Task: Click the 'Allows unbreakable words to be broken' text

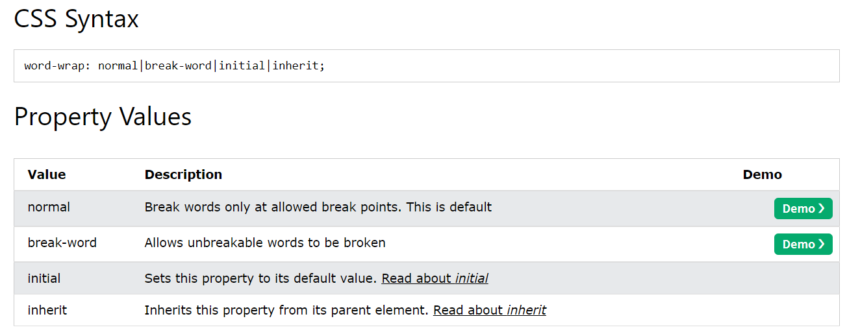Action: pos(265,243)
